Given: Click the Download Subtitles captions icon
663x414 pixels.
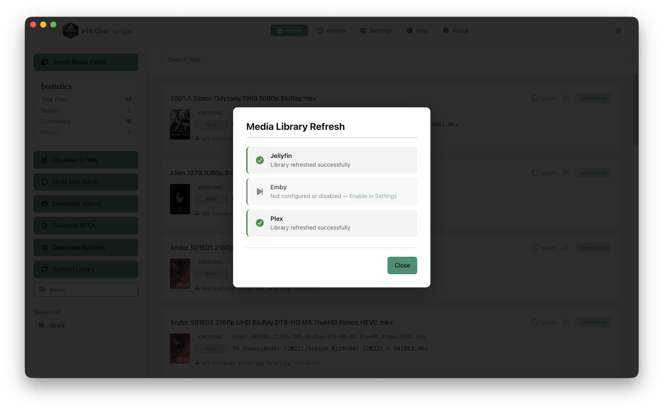Looking at the screenshot, I should [44, 247].
